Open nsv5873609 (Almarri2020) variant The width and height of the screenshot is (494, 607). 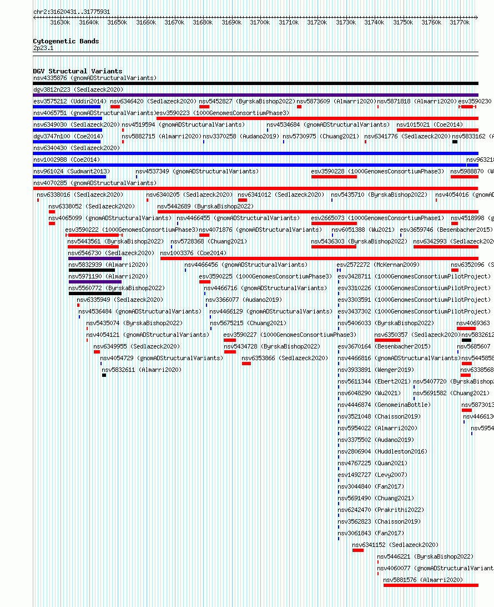(336, 101)
